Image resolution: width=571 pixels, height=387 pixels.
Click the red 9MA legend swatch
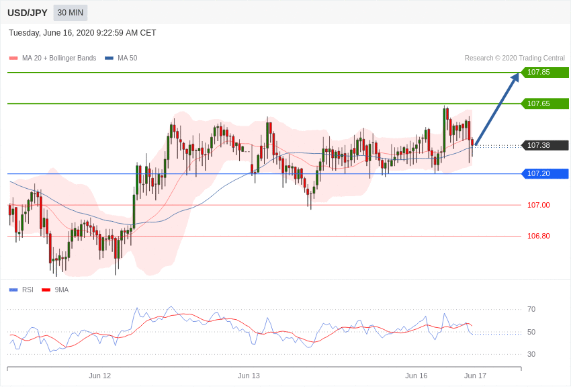click(46, 290)
